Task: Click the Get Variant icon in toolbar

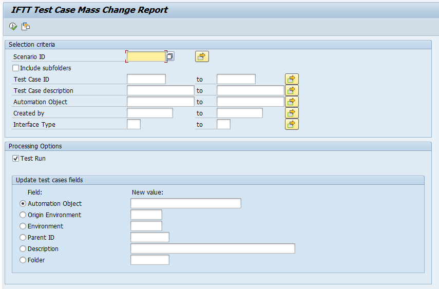Action: [26, 26]
